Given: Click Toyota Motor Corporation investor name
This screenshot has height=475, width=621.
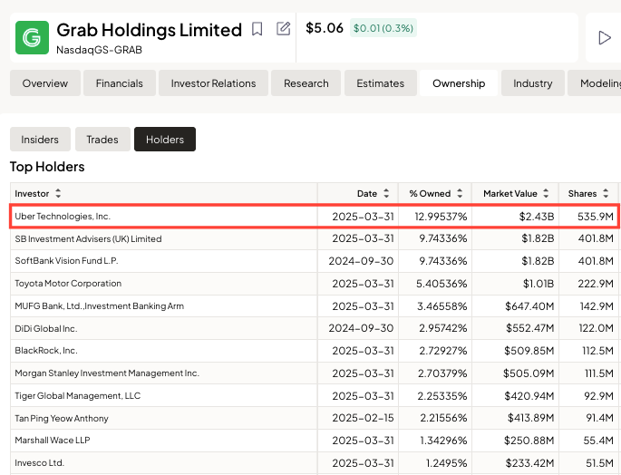Looking at the screenshot, I should pos(68,284).
